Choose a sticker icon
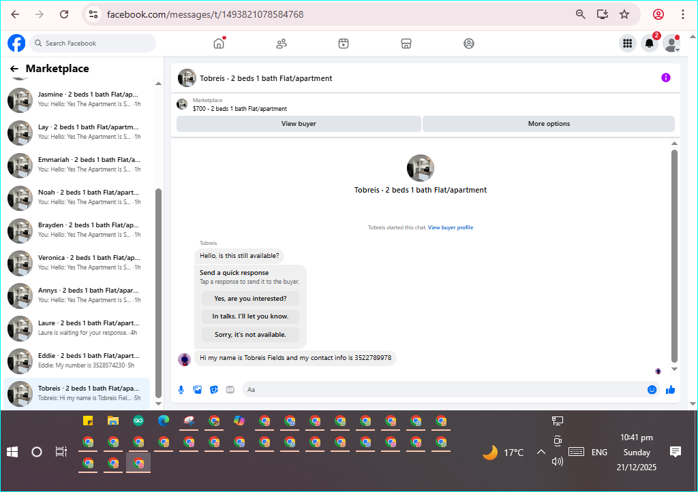The height and width of the screenshot is (492, 698). [x=214, y=390]
